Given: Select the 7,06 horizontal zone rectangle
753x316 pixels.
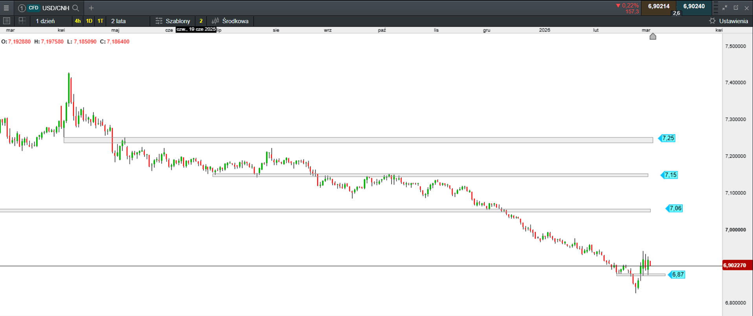Looking at the screenshot, I should (x=325, y=210).
